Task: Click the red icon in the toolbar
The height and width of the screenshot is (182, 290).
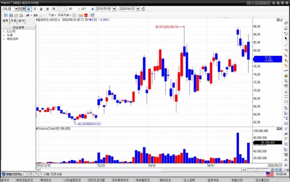Action: pyautogui.click(x=86, y=15)
